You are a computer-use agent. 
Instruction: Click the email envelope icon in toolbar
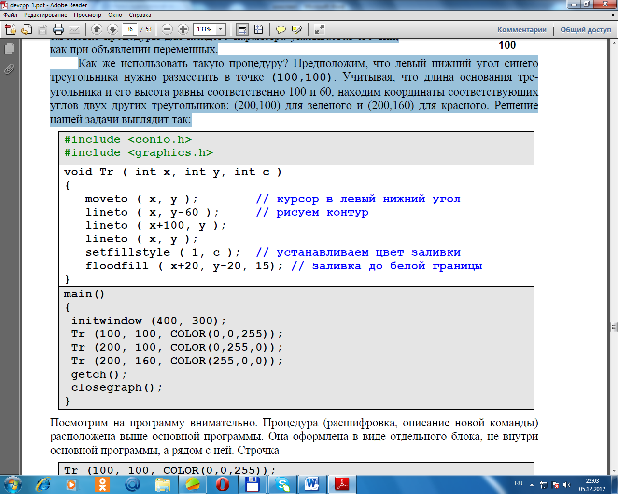(74, 29)
